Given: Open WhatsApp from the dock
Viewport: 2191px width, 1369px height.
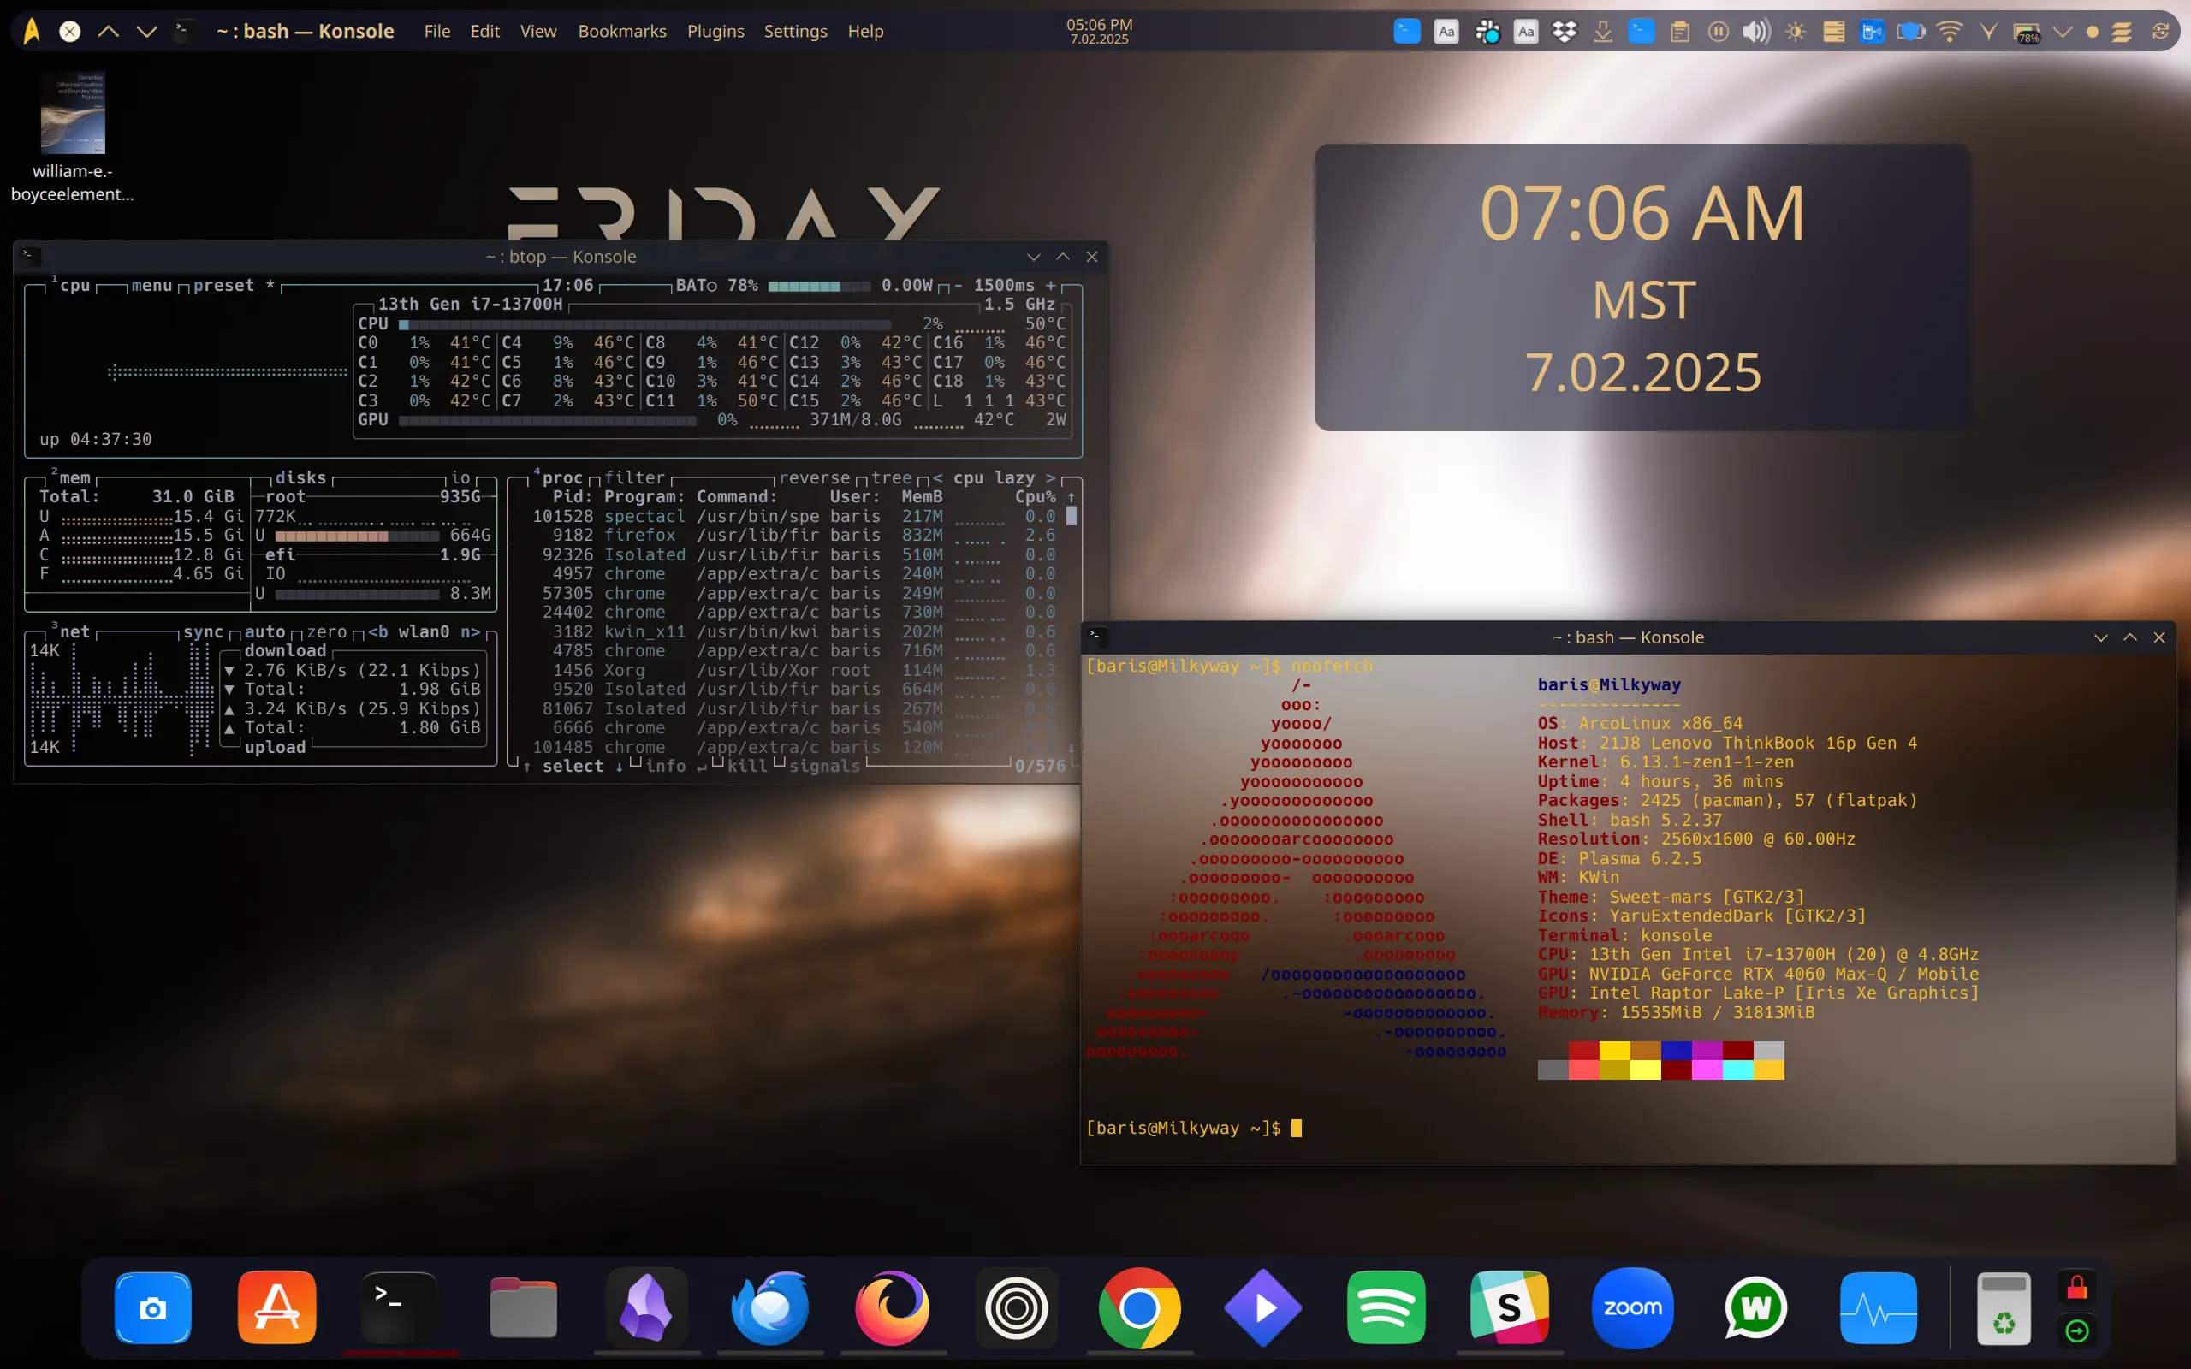Looking at the screenshot, I should 1755,1307.
